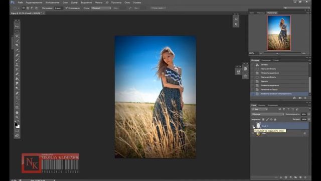Create new group in Layers panel

click(295, 177)
